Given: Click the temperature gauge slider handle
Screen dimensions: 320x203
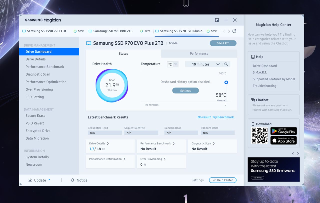Looking at the screenshot, I should 226,82.
